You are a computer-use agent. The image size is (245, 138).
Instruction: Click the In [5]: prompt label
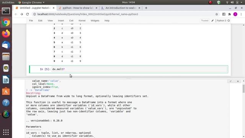tap(45, 69)
